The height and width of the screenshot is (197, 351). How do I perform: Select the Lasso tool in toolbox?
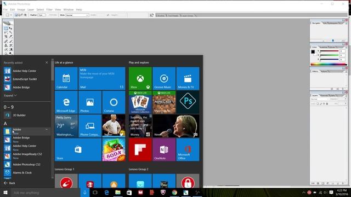pyautogui.click(x=6, y=32)
